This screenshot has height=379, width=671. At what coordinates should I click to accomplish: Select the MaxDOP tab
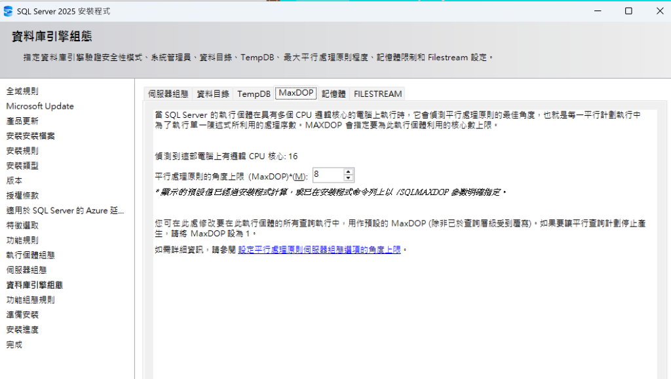[x=296, y=93]
